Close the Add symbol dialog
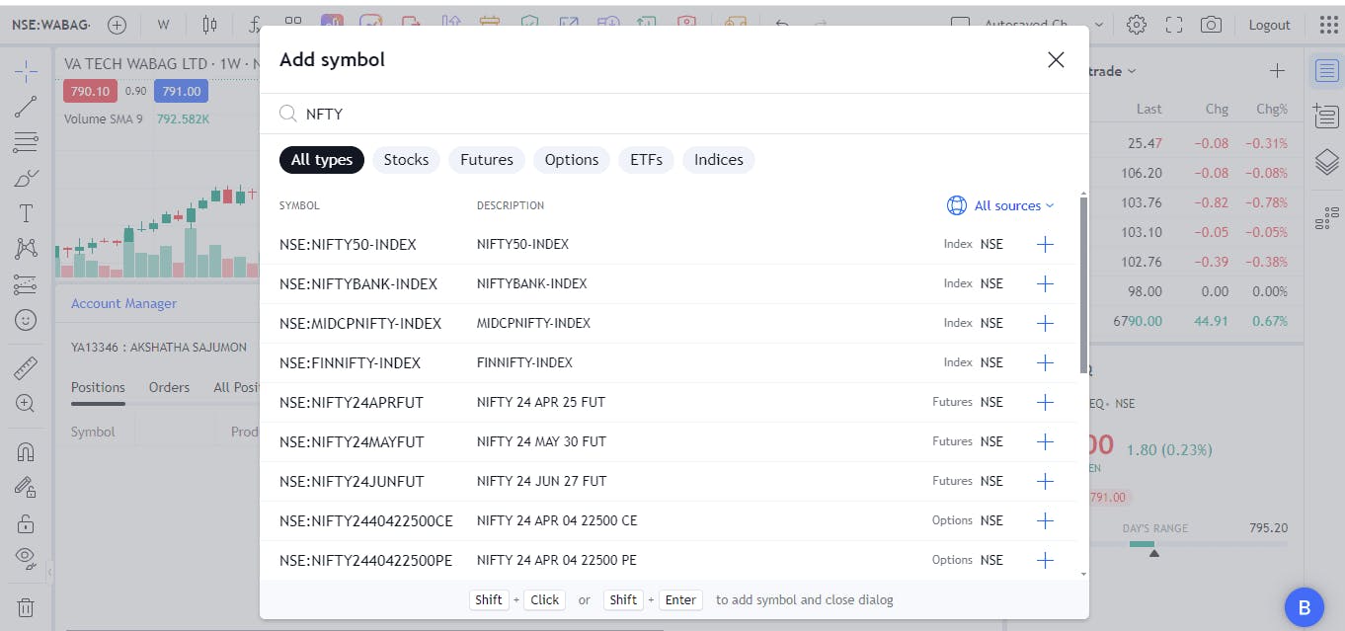Screen dimensions: 1345x631 [x=1056, y=59]
